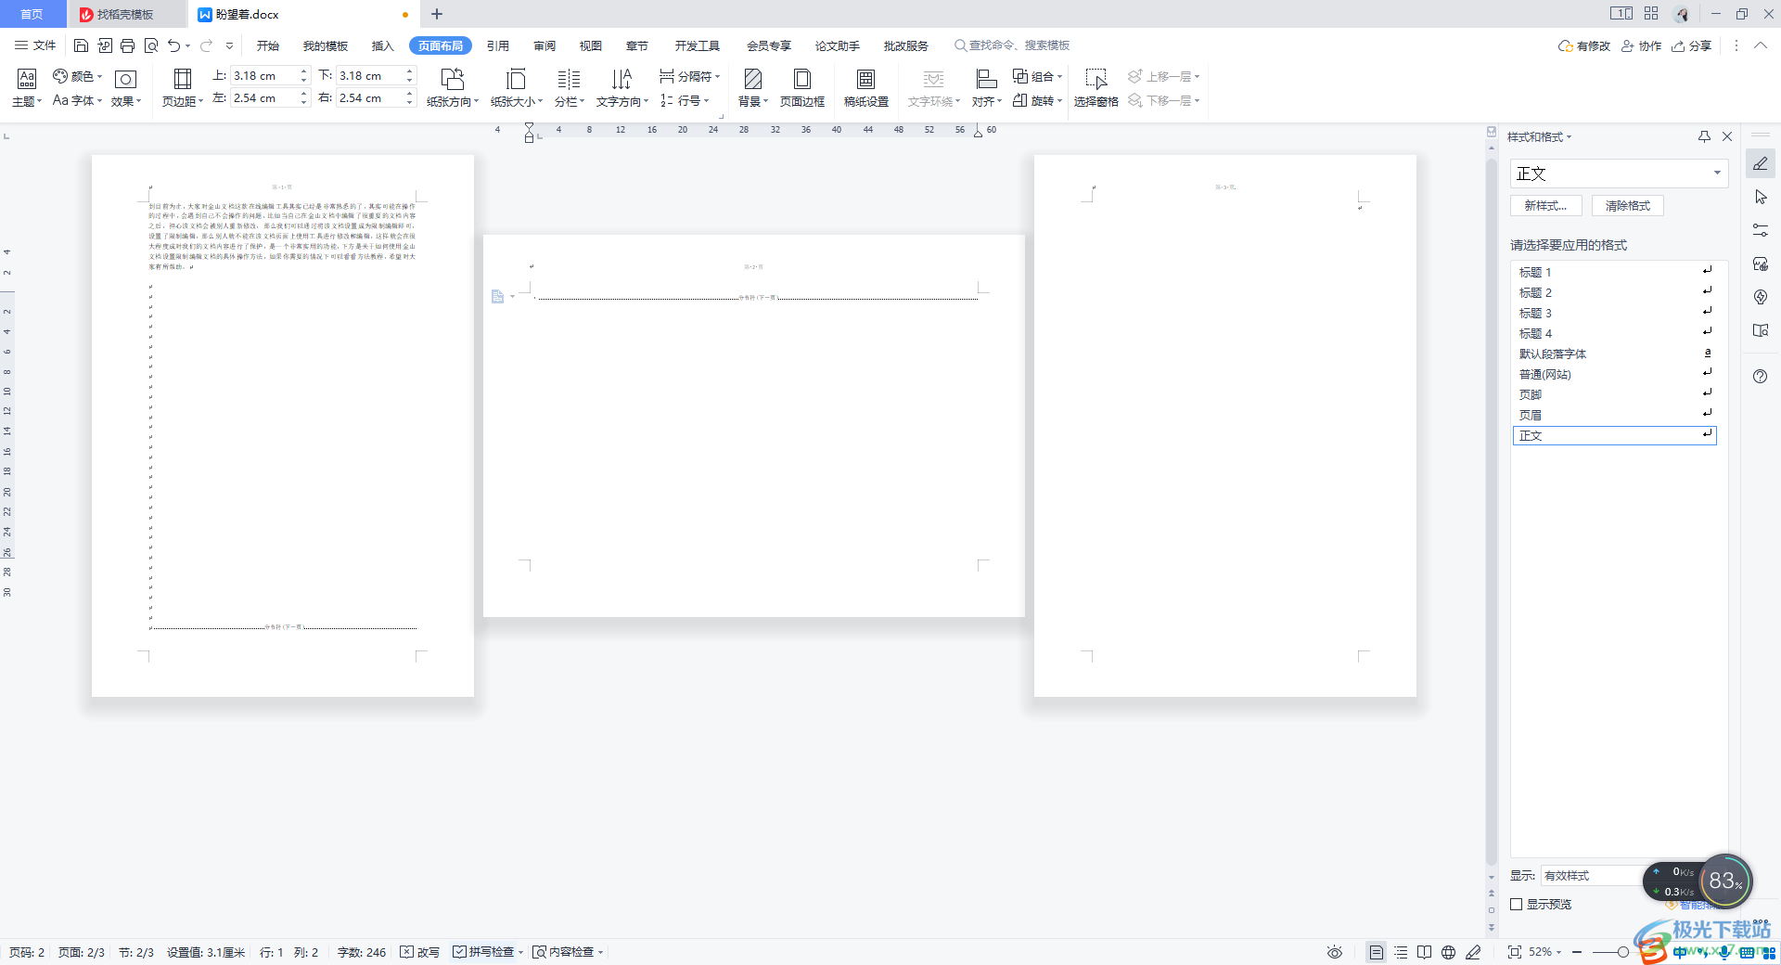Click the selection arrow icon in right sidebar

1761,197
